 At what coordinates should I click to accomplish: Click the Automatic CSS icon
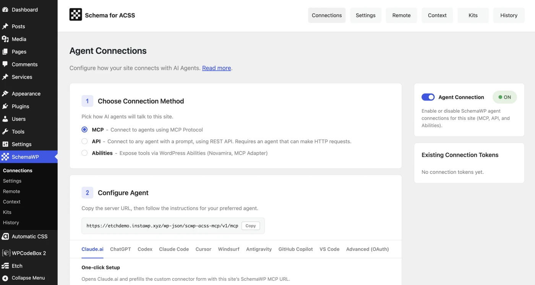5,236
